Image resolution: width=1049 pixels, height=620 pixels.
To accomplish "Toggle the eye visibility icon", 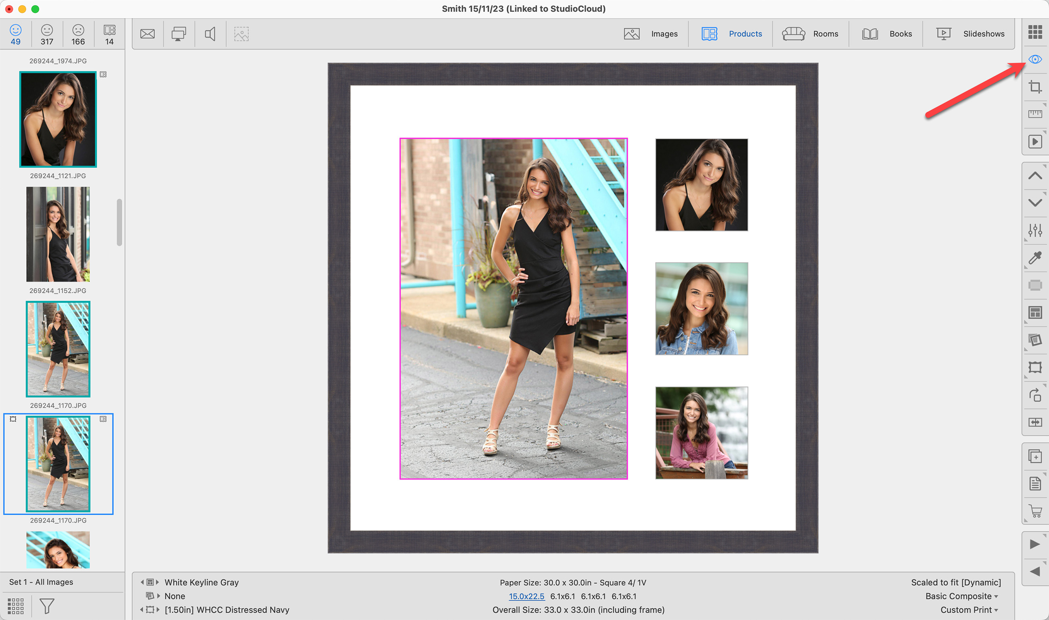I will [x=1035, y=59].
